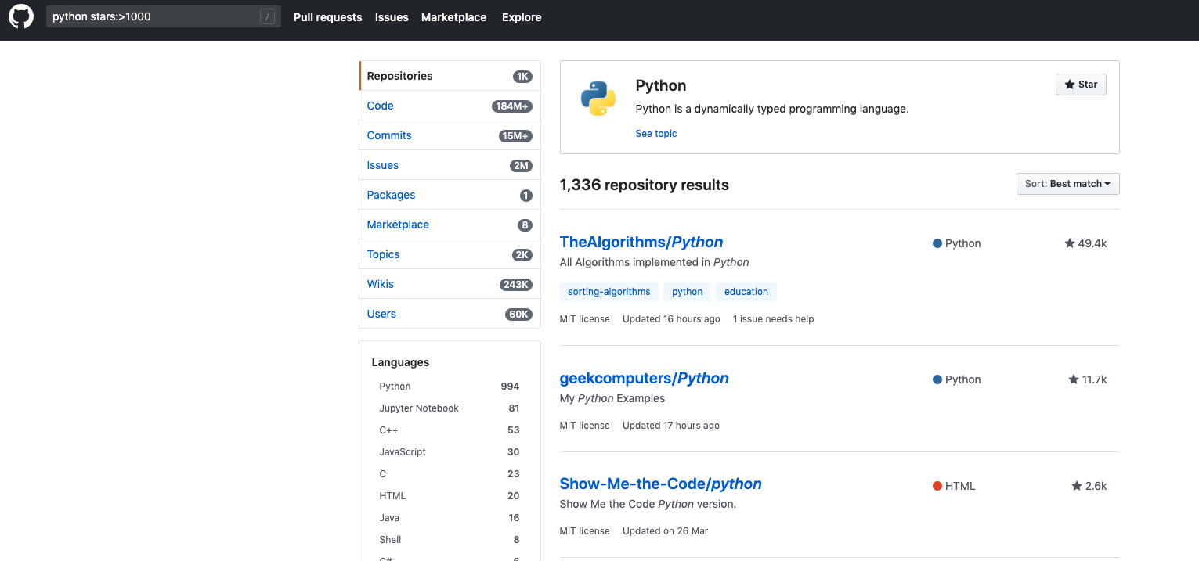The width and height of the screenshot is (1199, 561).
Task: Click the blue Python language dot for TheAlgorithms/Python
Action: pyautogui.click(x=937, y=243)
